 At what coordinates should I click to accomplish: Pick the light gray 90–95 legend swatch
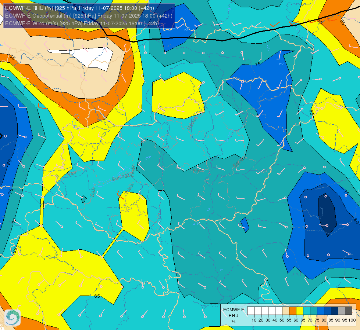click(x=342, y=311)
